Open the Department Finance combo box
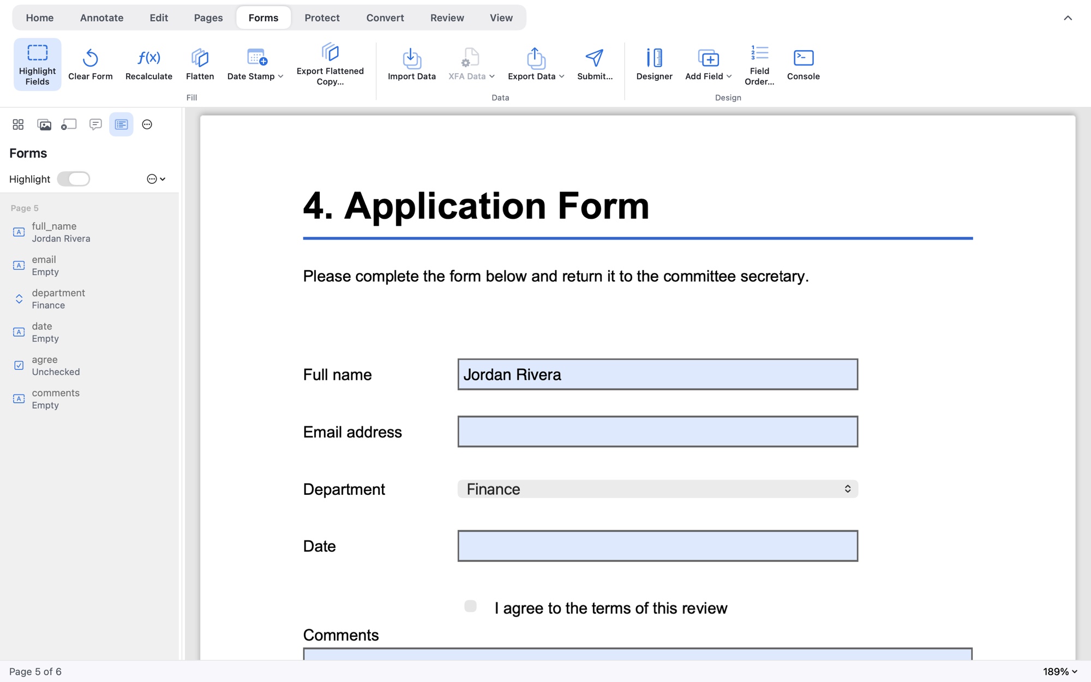This screenshot has height=682, width=1091. click(657, 489)
